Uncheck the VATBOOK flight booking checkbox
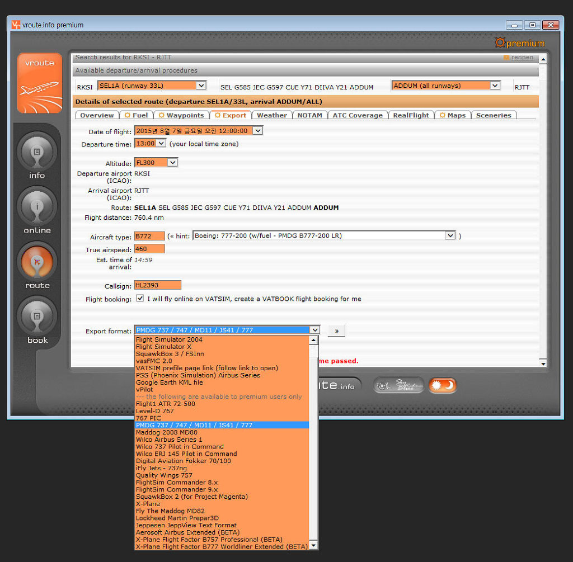Viewport: 573px width, 562px height. (140, 299)
